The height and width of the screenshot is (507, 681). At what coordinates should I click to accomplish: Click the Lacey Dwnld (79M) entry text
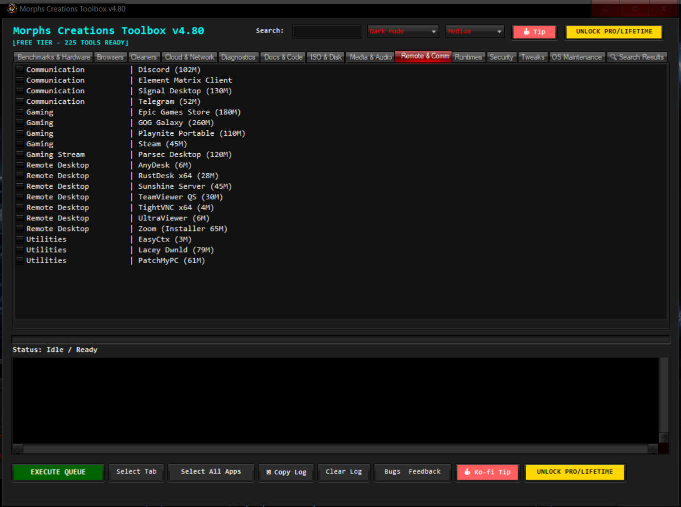(x=176, y=250)
